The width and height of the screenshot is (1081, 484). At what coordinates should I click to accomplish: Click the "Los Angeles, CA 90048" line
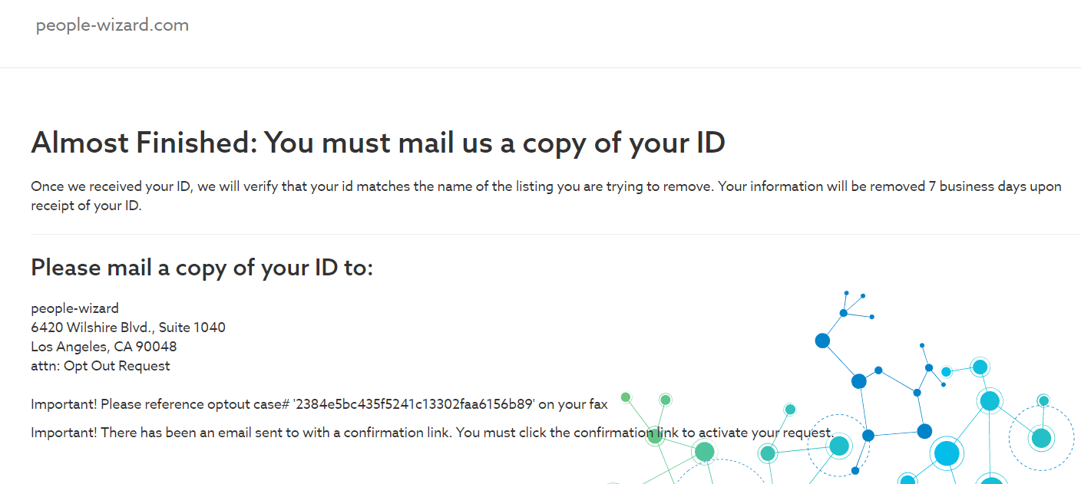[104, 347]
